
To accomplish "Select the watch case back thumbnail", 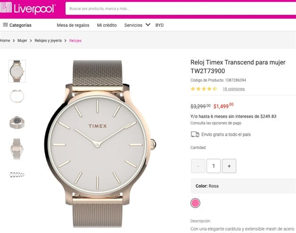I will [17, 123].
